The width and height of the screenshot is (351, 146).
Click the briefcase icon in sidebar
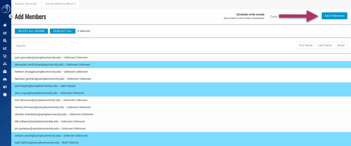point(5,71)
